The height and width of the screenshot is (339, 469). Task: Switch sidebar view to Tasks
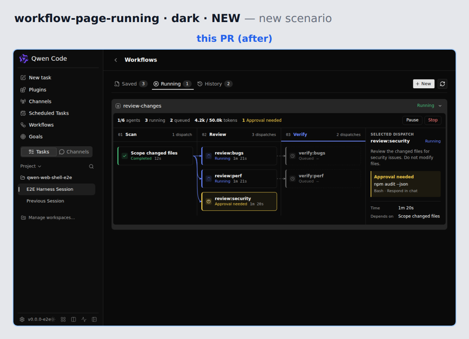click(x=39, y=152)
